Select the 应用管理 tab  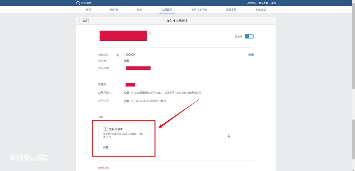[167, 10]
